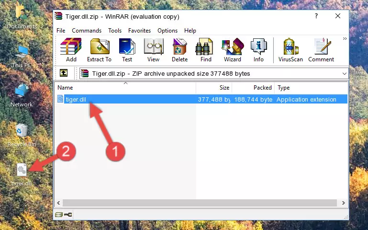Click the horizontal scrollbar right arrow
Viewport: 368px width, 230px height.
(x=344, y=203)
